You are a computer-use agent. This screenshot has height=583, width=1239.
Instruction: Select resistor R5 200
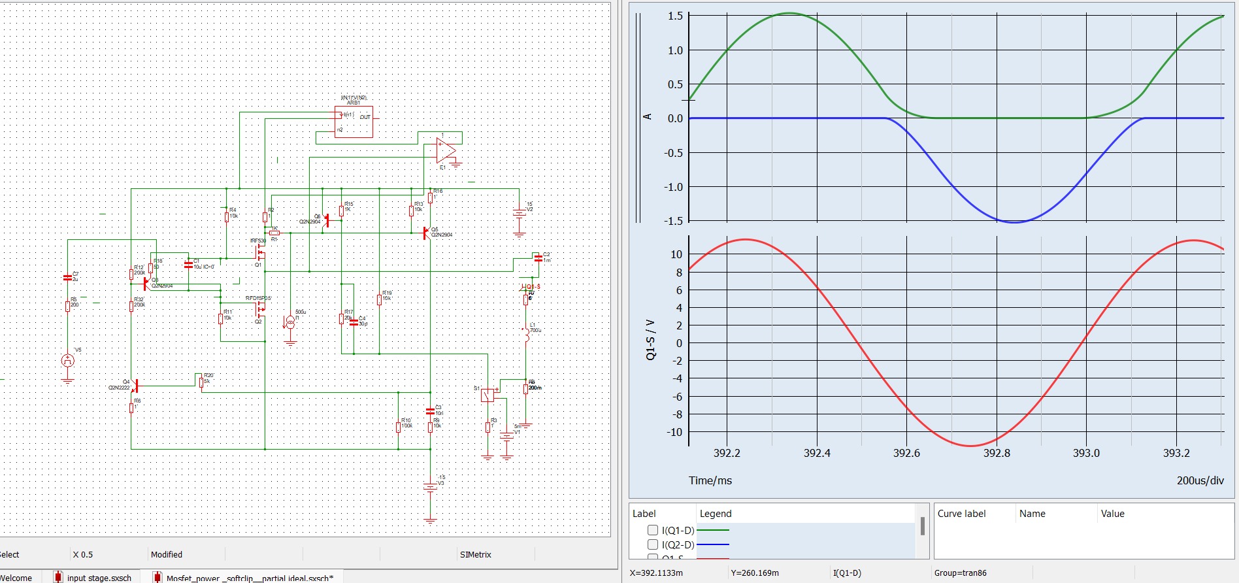pyautogui.click(x=67, y=306)
